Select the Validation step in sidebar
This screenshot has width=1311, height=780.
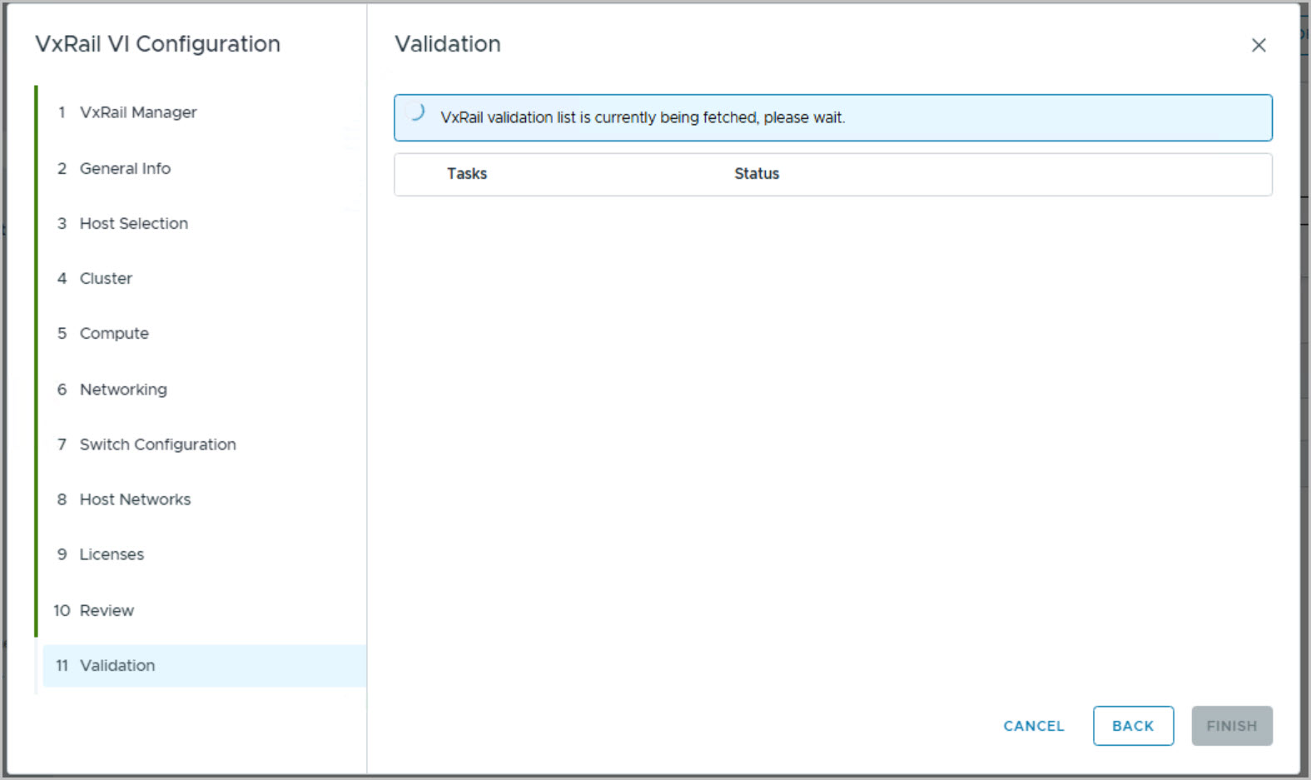point(117,665)
